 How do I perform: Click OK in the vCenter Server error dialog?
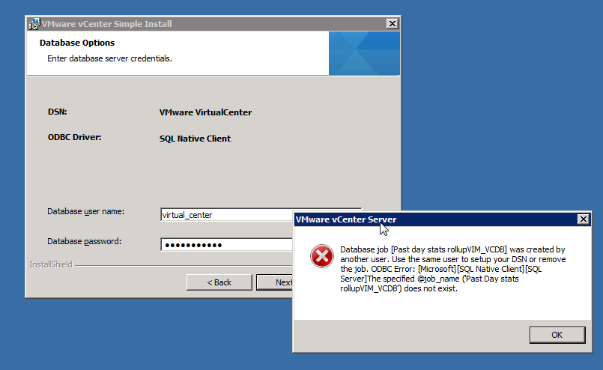click(x=557, y=335)
